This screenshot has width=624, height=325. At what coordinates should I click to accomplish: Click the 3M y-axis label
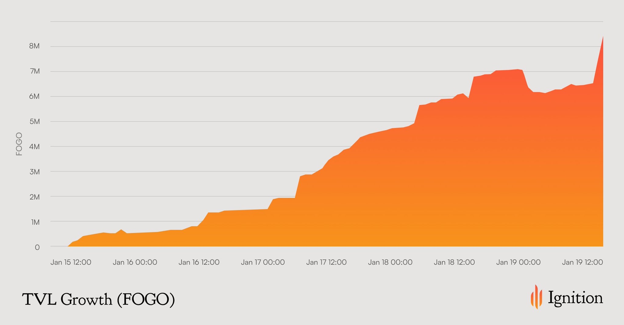34,172
